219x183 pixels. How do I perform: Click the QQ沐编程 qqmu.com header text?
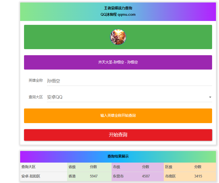118,15
